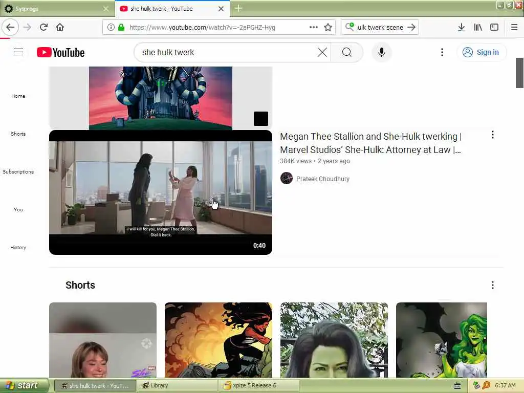Viewport: 524px width, 393px height.
Task: Open the comic explosion short thumbnail
Action: (218, 340)
